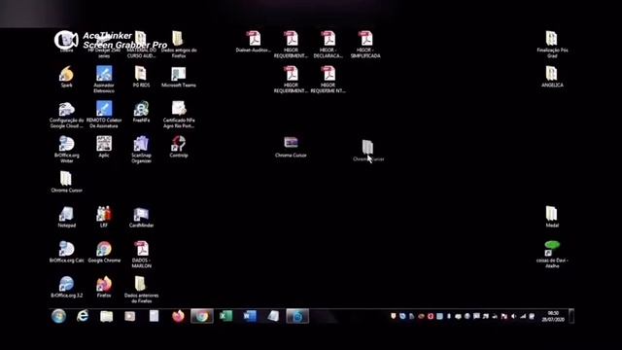Open the Aplic shortcut
This screenshot has height=350, width=622.
click(104, 147)
